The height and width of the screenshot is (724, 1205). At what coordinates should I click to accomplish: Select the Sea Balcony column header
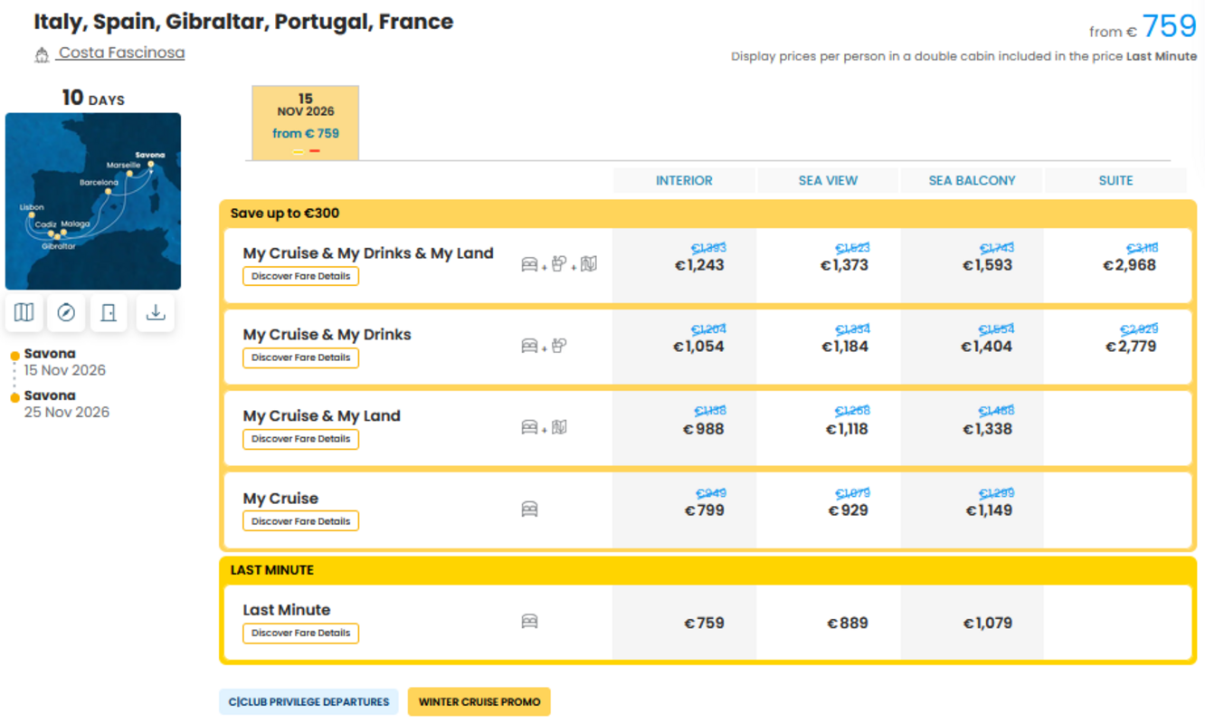(972, 180)
